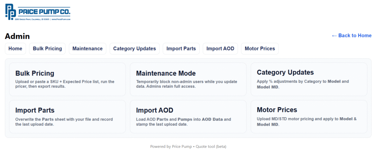Choose the Import Parts nav button
The image size is (375, 153).
181,49
